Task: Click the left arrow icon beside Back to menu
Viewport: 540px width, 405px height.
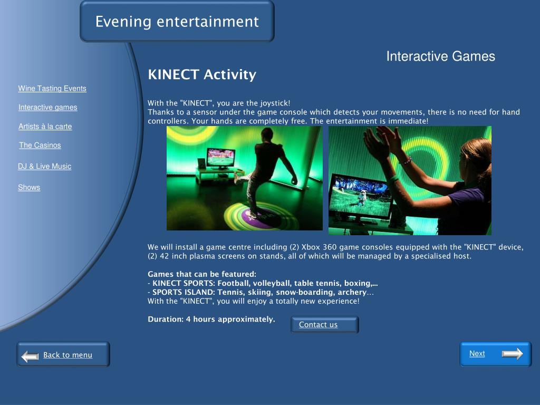Action: click(30, 356)
